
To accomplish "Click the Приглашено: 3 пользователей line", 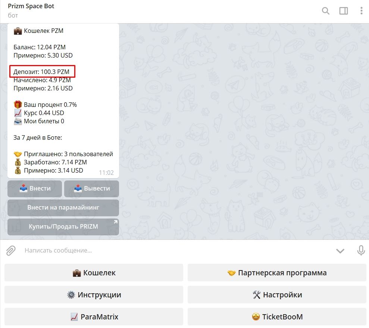I will 63,154.
